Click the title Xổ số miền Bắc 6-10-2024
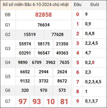Screen dimensions: 107x108 point(27,4)
